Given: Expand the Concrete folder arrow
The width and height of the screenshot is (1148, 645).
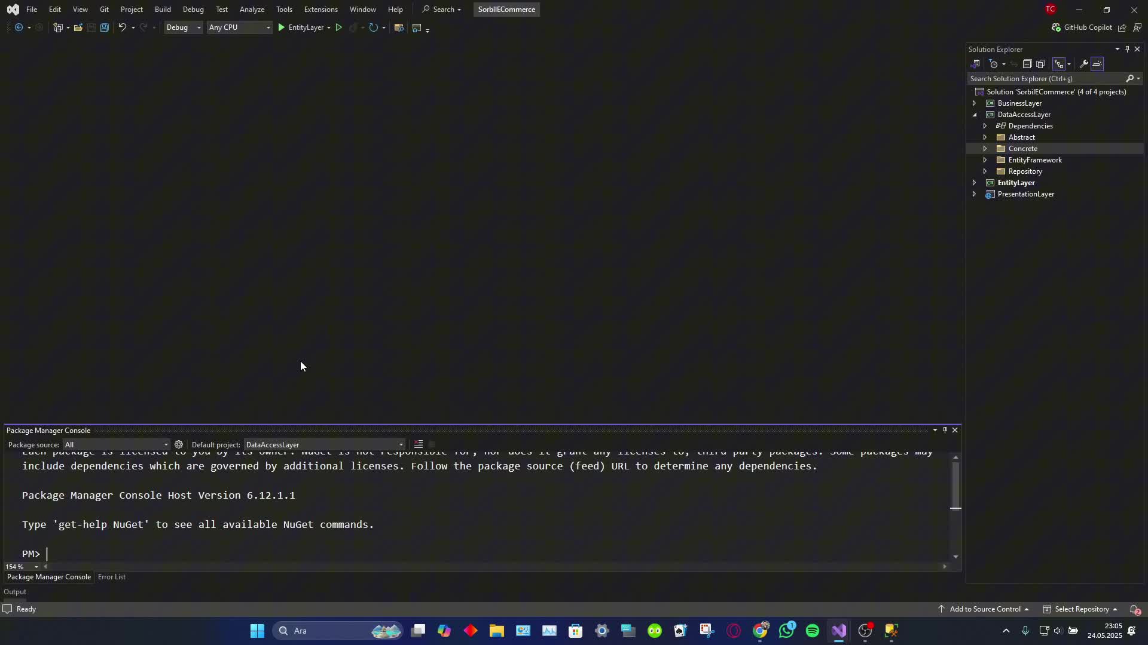Looking at the screenshot, I should click(x=985, y=149).
